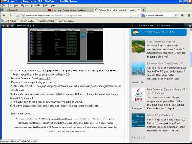192x144 pixels.
Task: Stop loading page with X in address bar
Action: coord(138,15)
